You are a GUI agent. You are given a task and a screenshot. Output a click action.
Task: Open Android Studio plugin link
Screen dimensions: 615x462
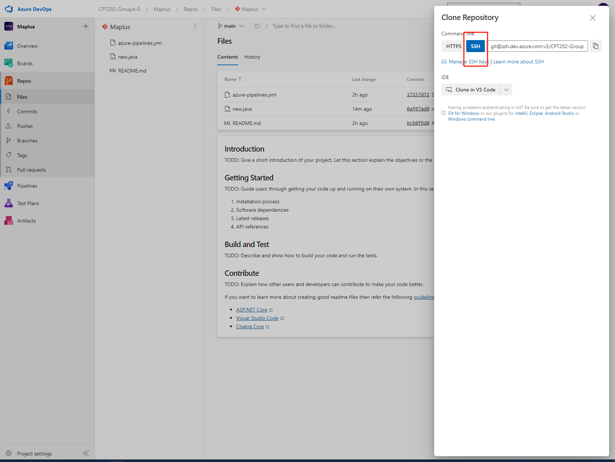tap(559, 113)
